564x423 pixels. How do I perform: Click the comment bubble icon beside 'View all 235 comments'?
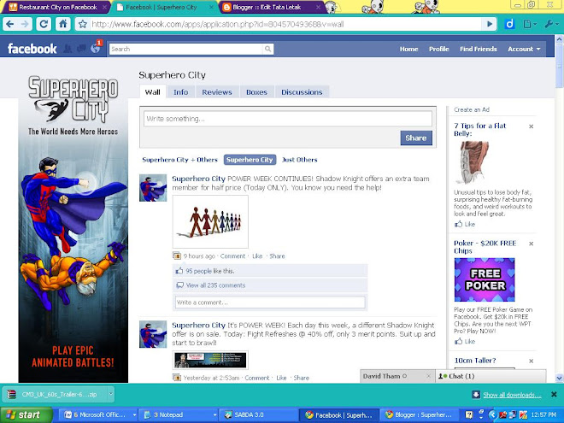(179, 285)
